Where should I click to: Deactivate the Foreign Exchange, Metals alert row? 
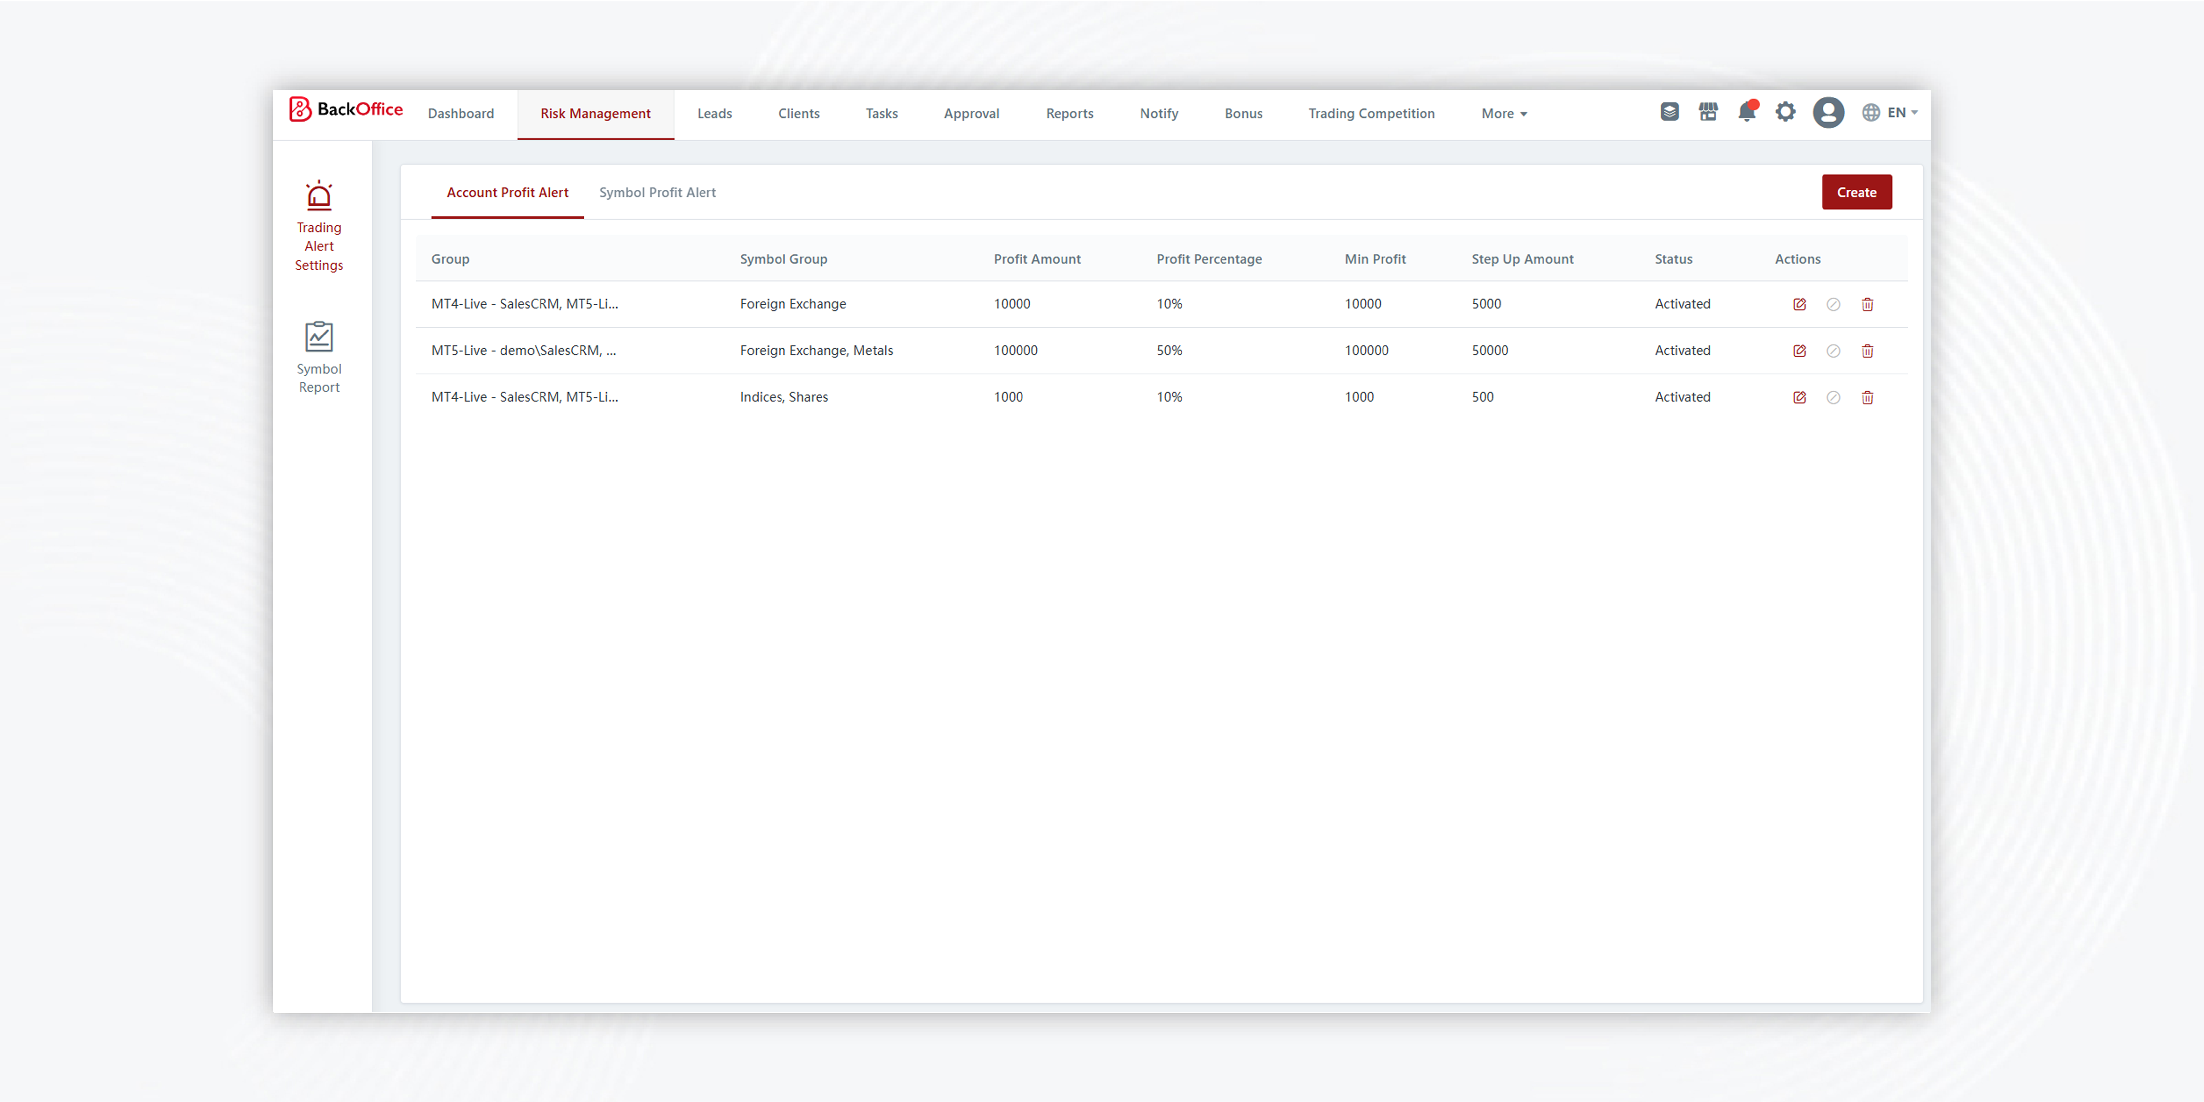click(1833, 351)
